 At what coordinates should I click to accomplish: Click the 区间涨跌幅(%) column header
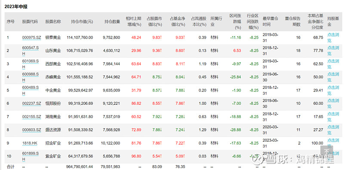tap(235, 21)
